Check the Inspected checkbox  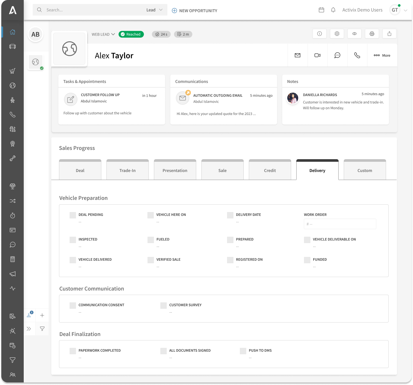pyautogui.click(x=73, y=240)
